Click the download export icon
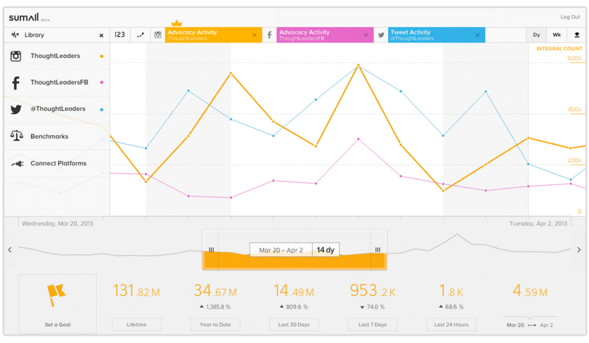Viewport: 589px width, 343px height. [x=576, y=35]
